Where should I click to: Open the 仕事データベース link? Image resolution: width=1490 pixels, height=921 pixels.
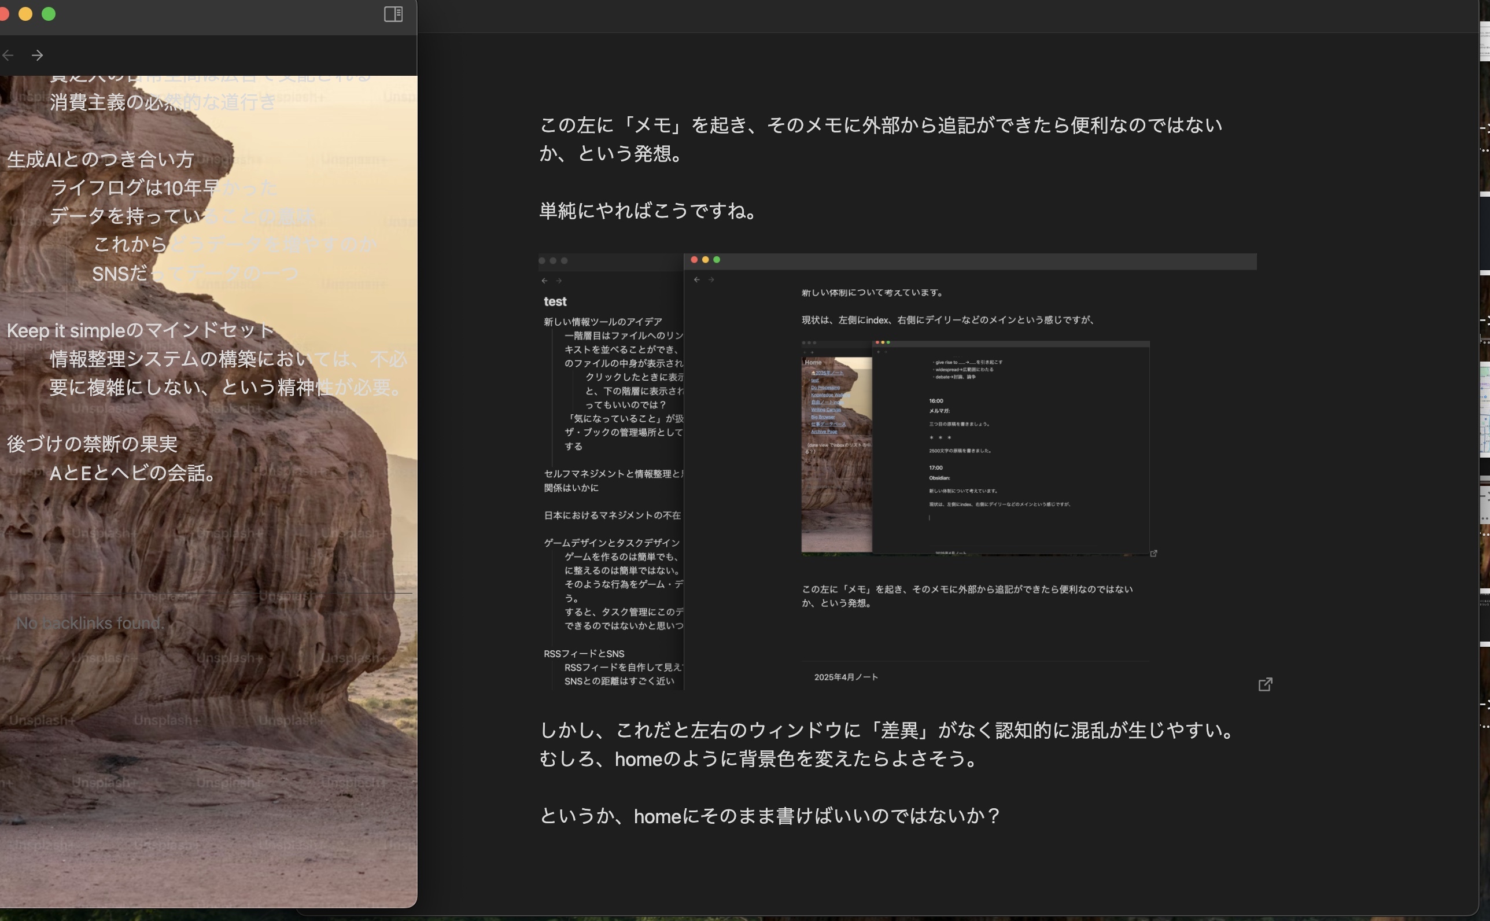click(828, 425)
